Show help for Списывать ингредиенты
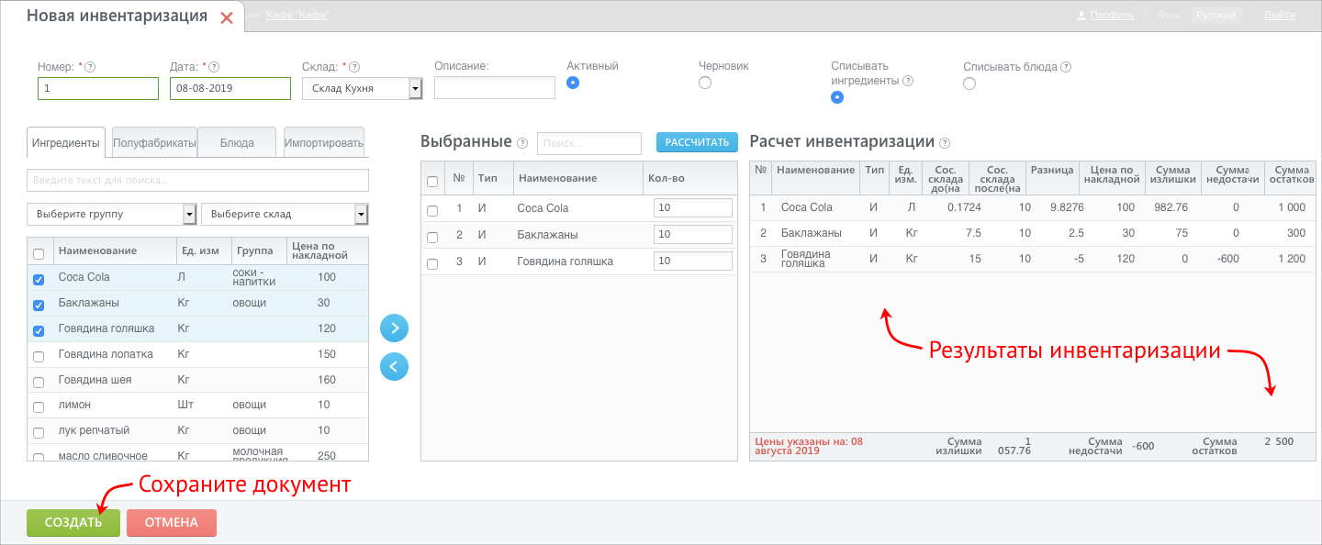This screenshot has width=1322, height=545. tap(908, 81)
